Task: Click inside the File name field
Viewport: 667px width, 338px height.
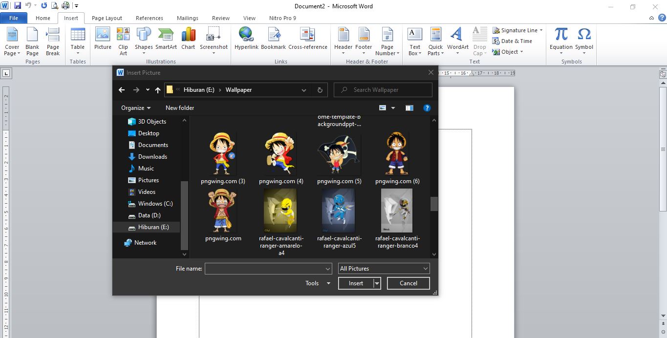Action: click(x=266, y=268)
